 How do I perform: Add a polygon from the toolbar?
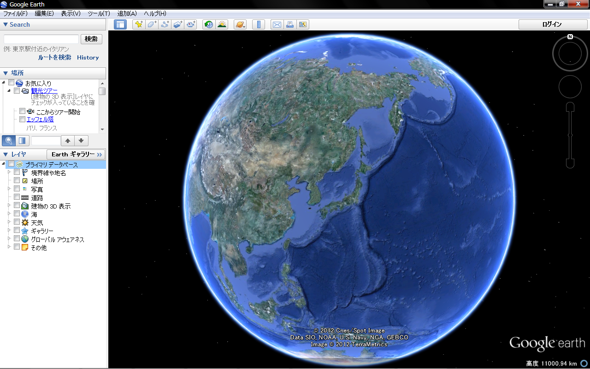pyautogui.click(x=152, y=24)
